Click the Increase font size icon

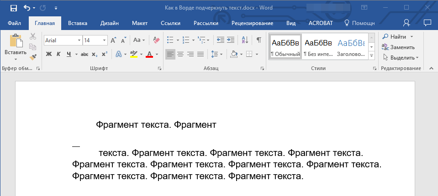click(x=114, y=40)
